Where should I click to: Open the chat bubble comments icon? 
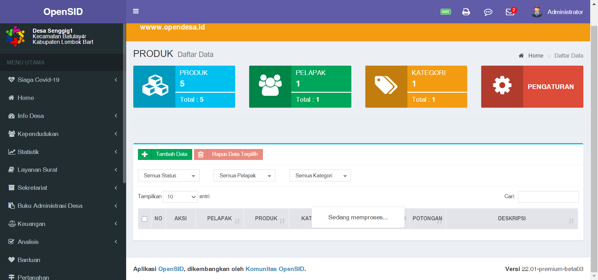point(488,12)
